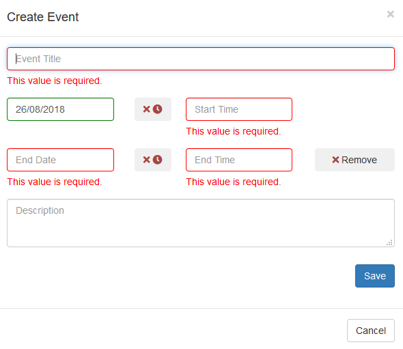Click the Description resize grip handle
Image resolution: width=403 pixels, height=349 pixels.
pyautogui.click(x=389, y=242)
